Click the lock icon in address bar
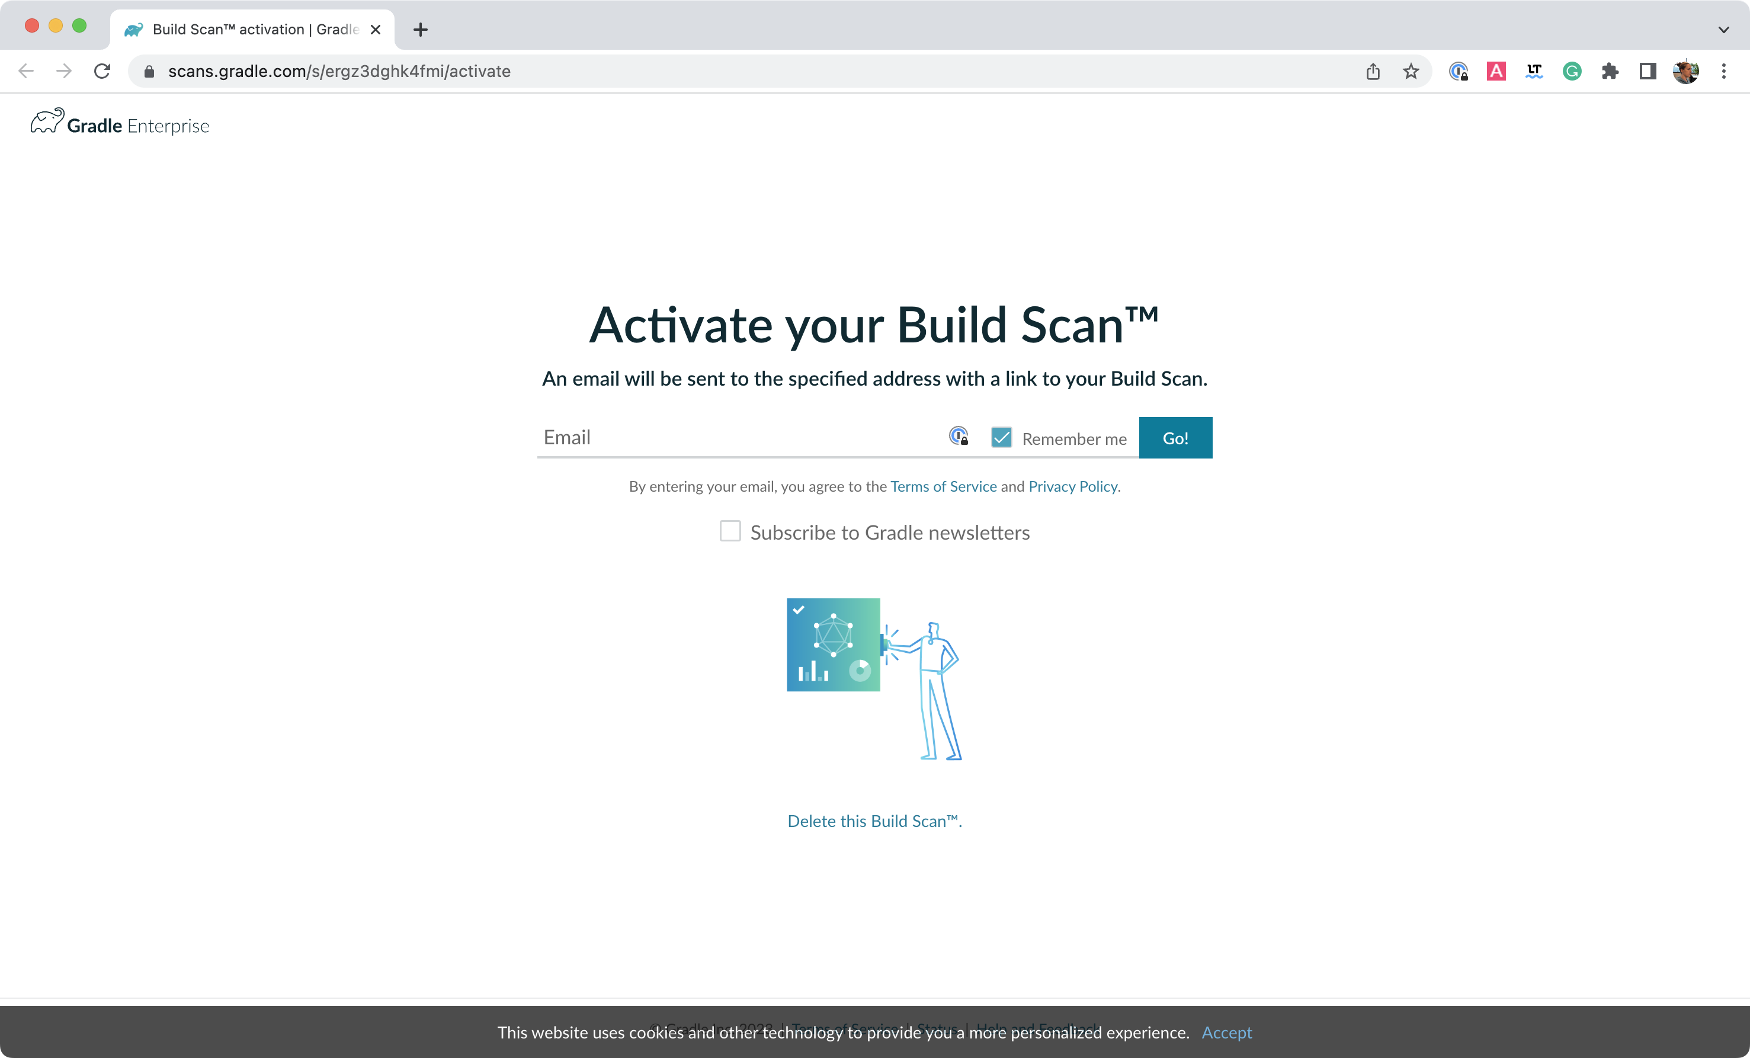Image resolution: width=1750 pixels, height=1058 pixels. 149,72
